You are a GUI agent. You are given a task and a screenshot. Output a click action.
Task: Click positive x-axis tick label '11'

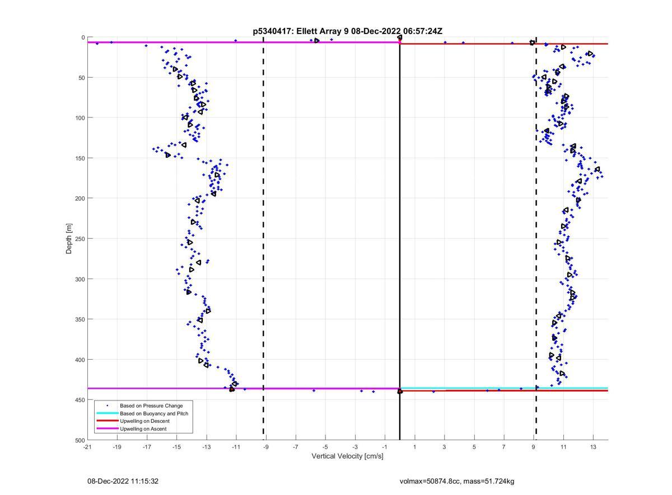(x=563, y=447)
